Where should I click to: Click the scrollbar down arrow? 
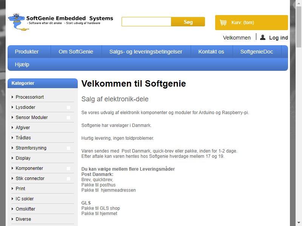tap(299, 223)
